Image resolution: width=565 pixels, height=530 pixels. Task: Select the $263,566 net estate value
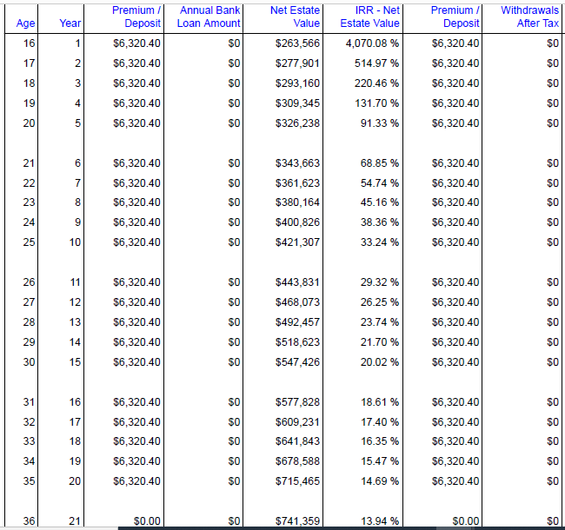click(297, 43)
